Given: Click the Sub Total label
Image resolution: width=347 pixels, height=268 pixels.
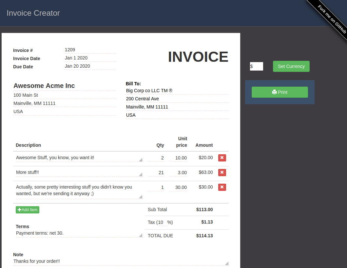Looking at the screenshot, I should pyautogui.click(x=157, y=209).
